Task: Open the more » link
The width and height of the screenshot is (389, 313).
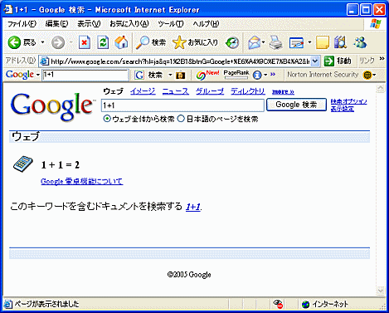Action: [283, 91]
